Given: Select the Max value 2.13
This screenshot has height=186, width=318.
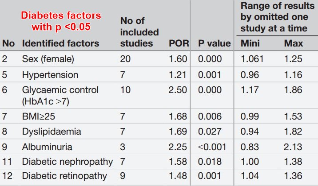Looking at the screenshot, I should click(293, 146).
